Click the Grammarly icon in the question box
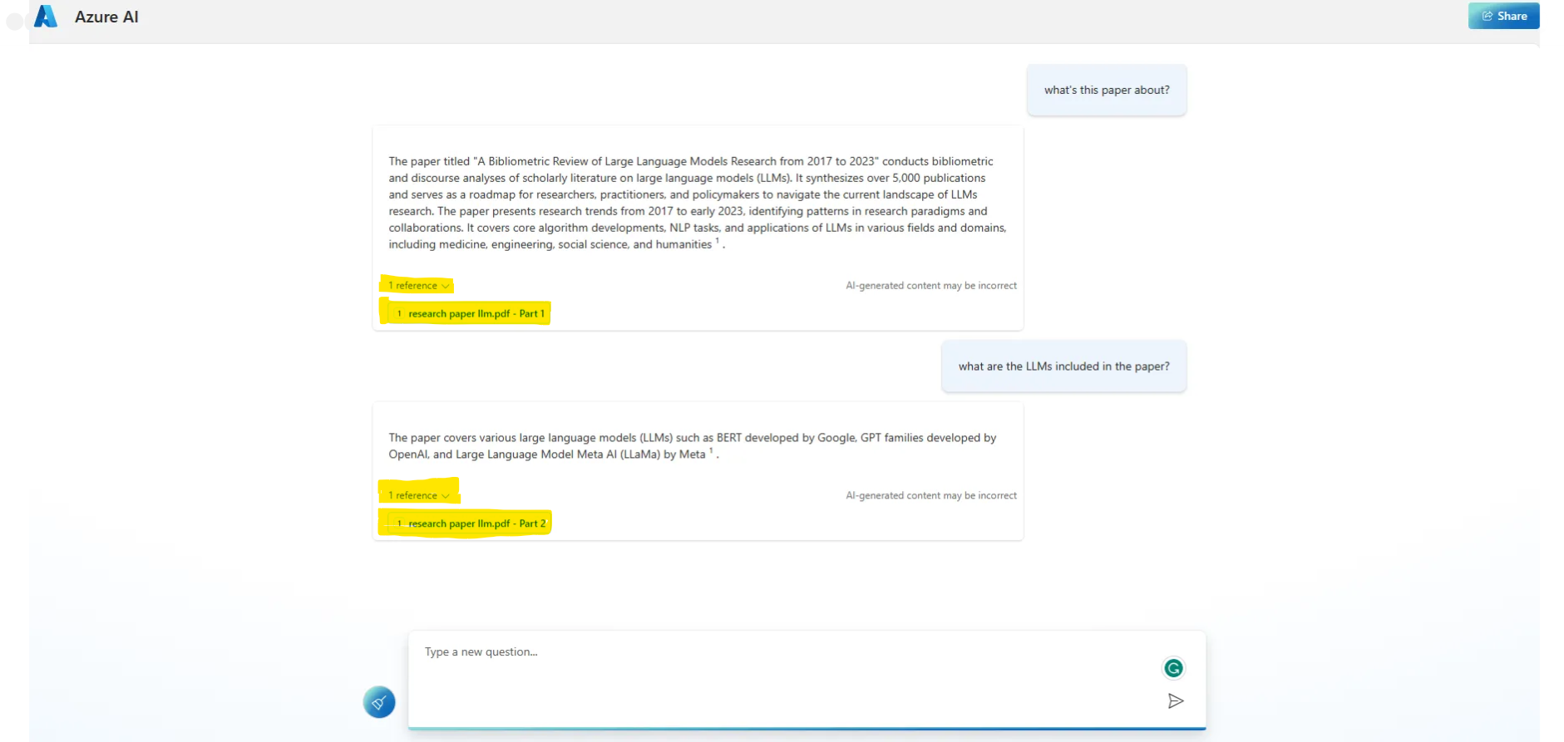Image resolution: width=1564 pixels, height=742 pixels. [1173, 668]
